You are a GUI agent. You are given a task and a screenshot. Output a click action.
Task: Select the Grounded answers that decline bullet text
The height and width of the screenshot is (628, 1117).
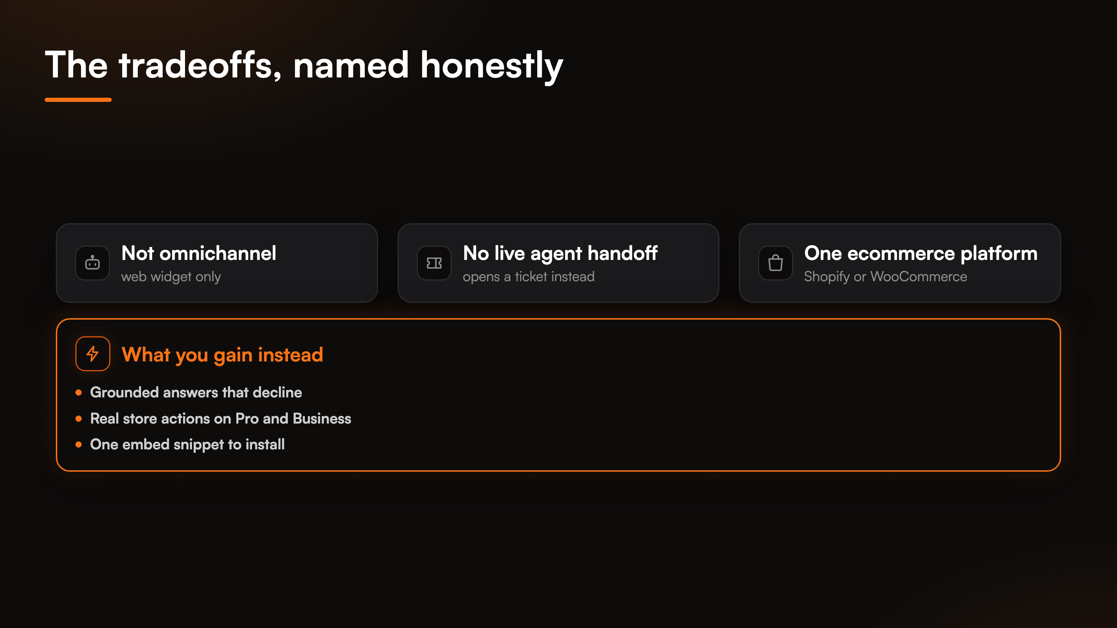tap(196, 393)
